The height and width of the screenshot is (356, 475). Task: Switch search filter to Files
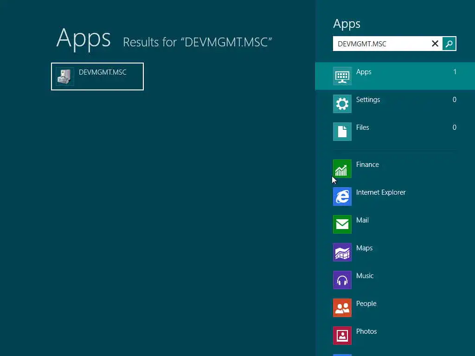tap(363, 127)
